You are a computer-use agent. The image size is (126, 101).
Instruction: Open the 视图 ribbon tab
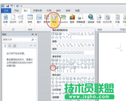(x=77, y=11)
